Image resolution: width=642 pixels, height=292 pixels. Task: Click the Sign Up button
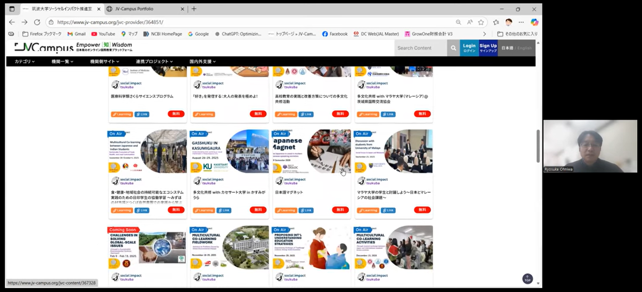[x=488, y=48]
